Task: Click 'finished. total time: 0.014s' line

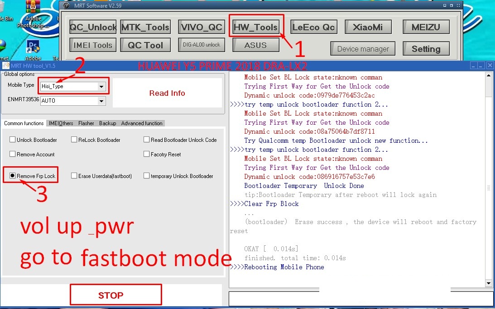Action: (x=295, y=258)
